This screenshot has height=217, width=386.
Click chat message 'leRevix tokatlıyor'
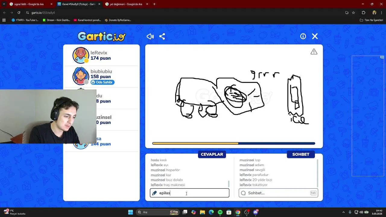click(253, 185)
